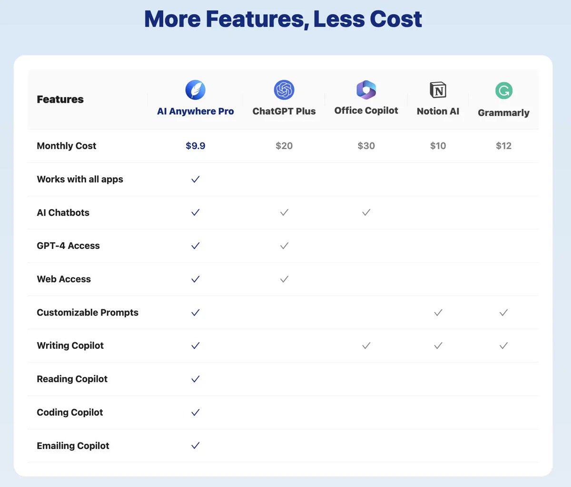Screen dimensions: 571x487
Task: Click the Reading Copilot row label
Action: click(72, 379)
